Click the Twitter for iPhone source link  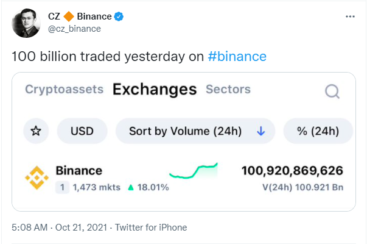coord(151,228)
